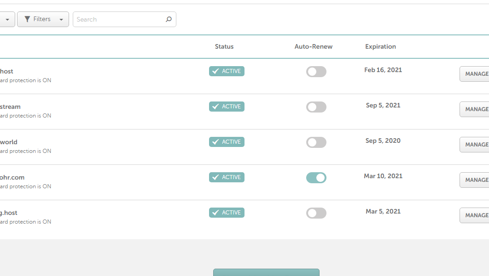This screenshot has width=489, height=276.
Task: Click the ACTIVE checkmark badge for ohr.com
Action: point(227,177)
